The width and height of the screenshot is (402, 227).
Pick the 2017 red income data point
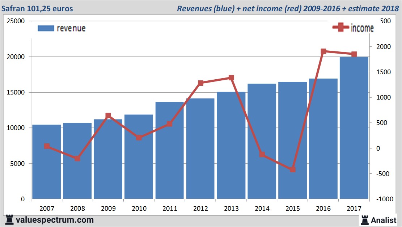tap(354, 54)
